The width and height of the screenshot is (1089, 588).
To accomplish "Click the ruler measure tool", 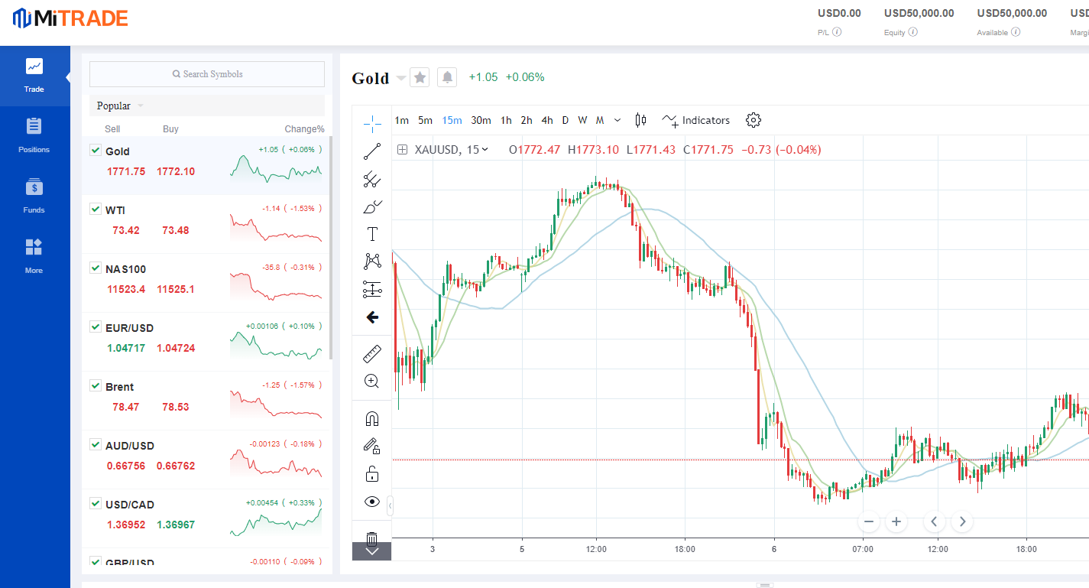I will (x=372, y=353).
